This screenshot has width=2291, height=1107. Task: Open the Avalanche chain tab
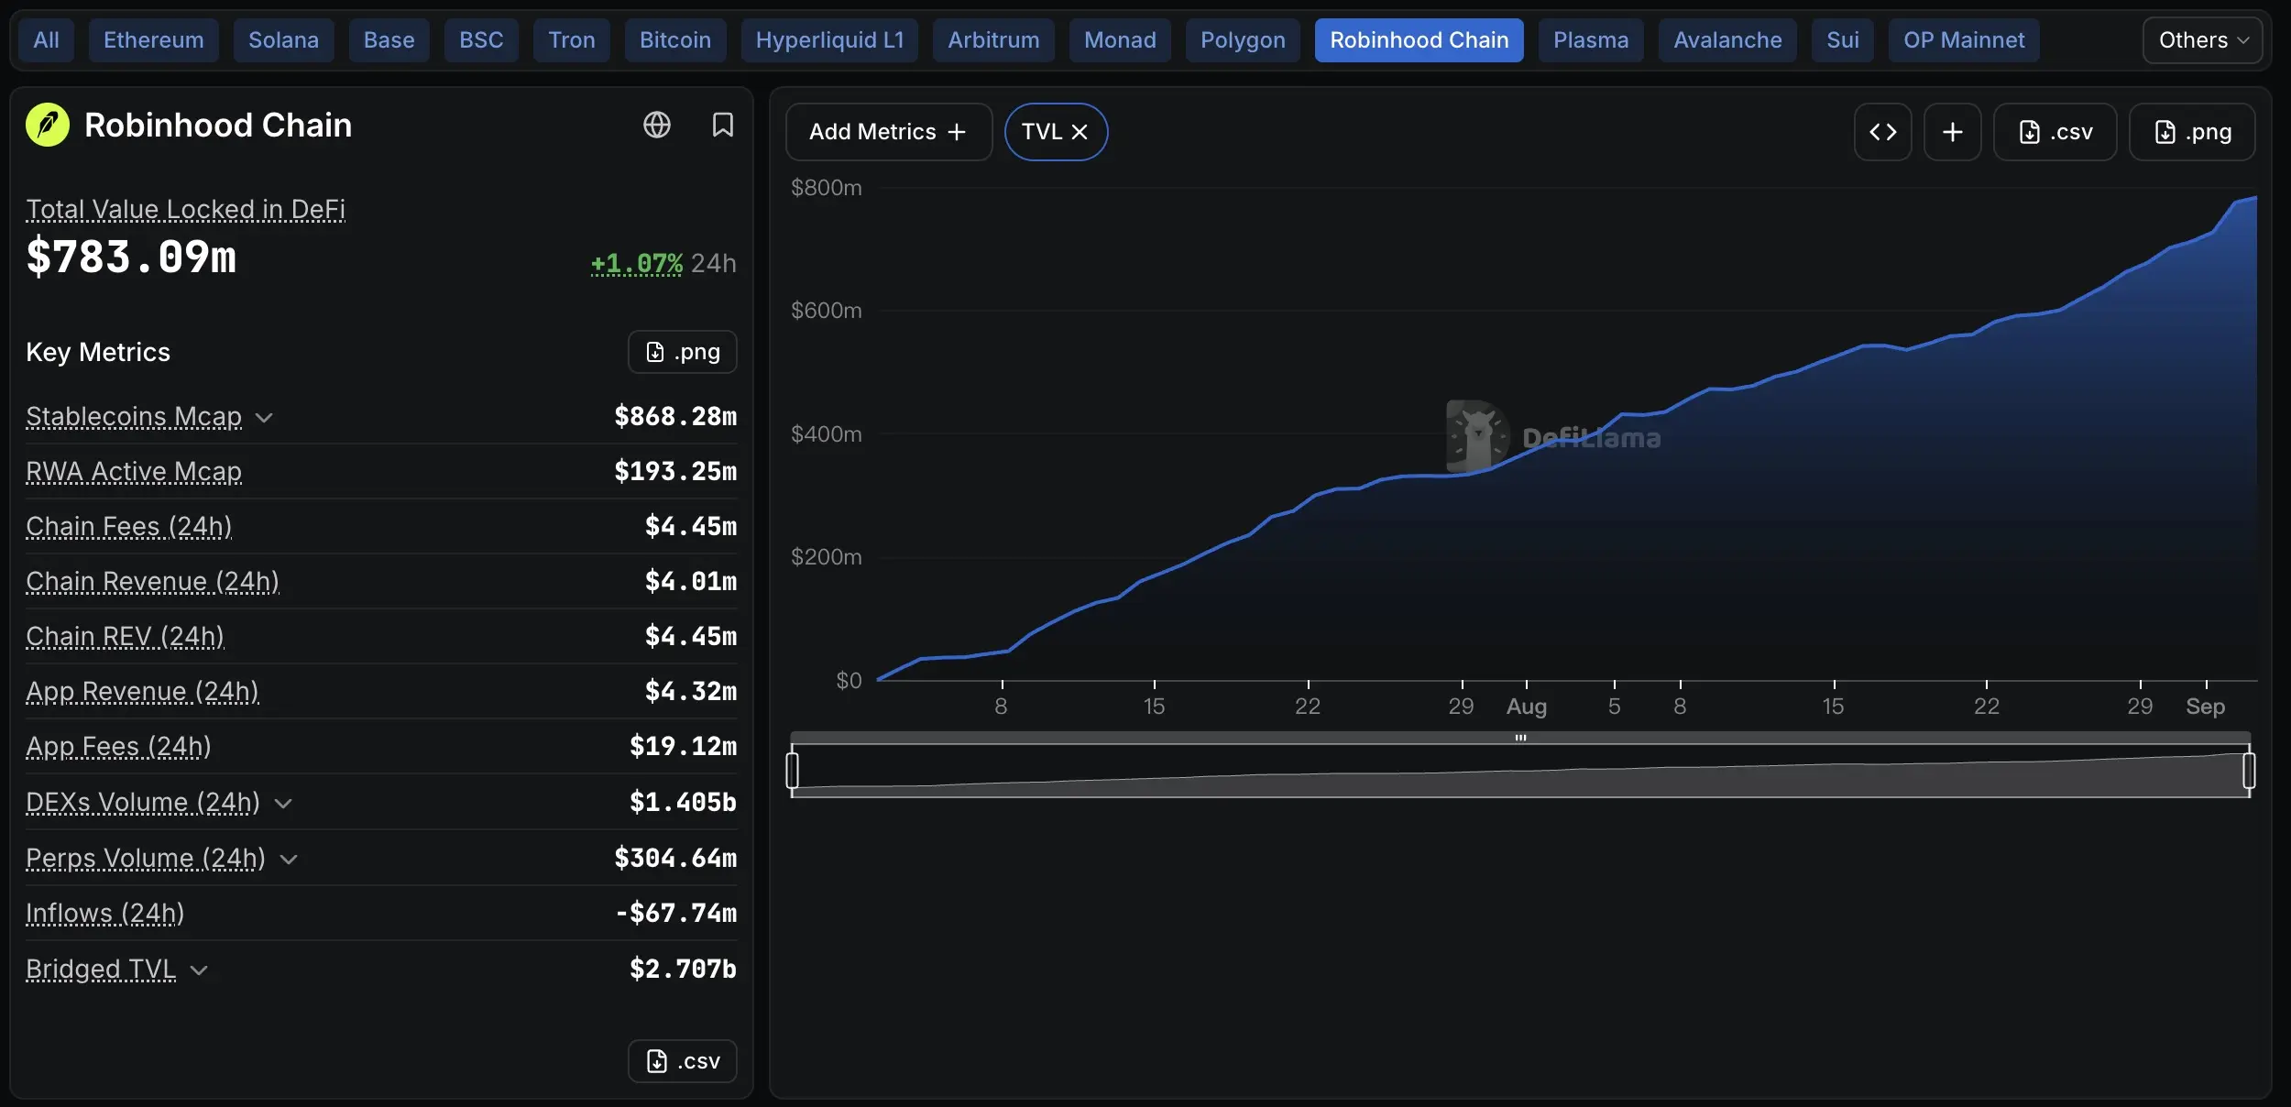pyautogui.click(x=1728, y=40)
